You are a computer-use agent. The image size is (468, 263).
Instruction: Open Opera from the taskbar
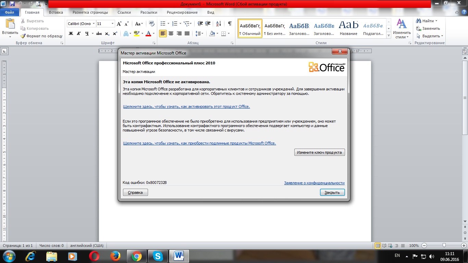click(94, 256)
